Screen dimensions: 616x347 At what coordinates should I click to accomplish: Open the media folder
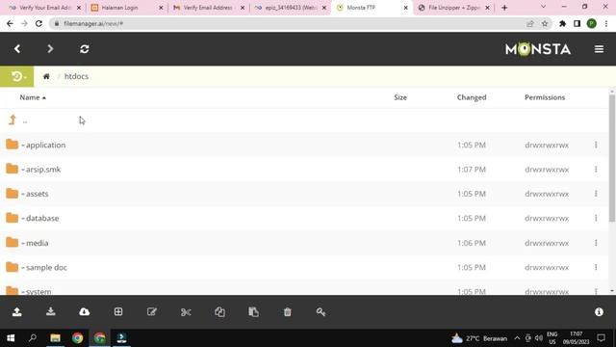(37, 243)
